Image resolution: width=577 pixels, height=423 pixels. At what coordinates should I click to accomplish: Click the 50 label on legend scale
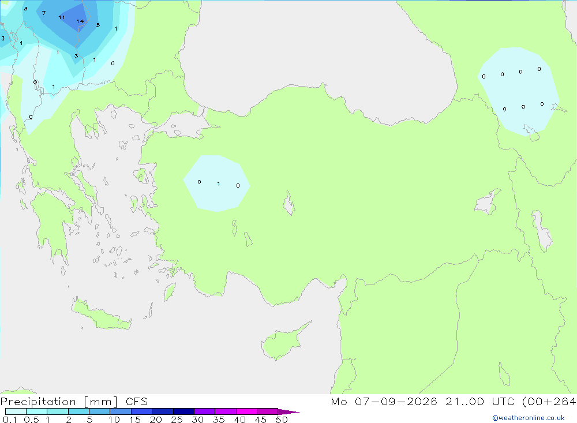pyautogui.click(x=282, y=420)
